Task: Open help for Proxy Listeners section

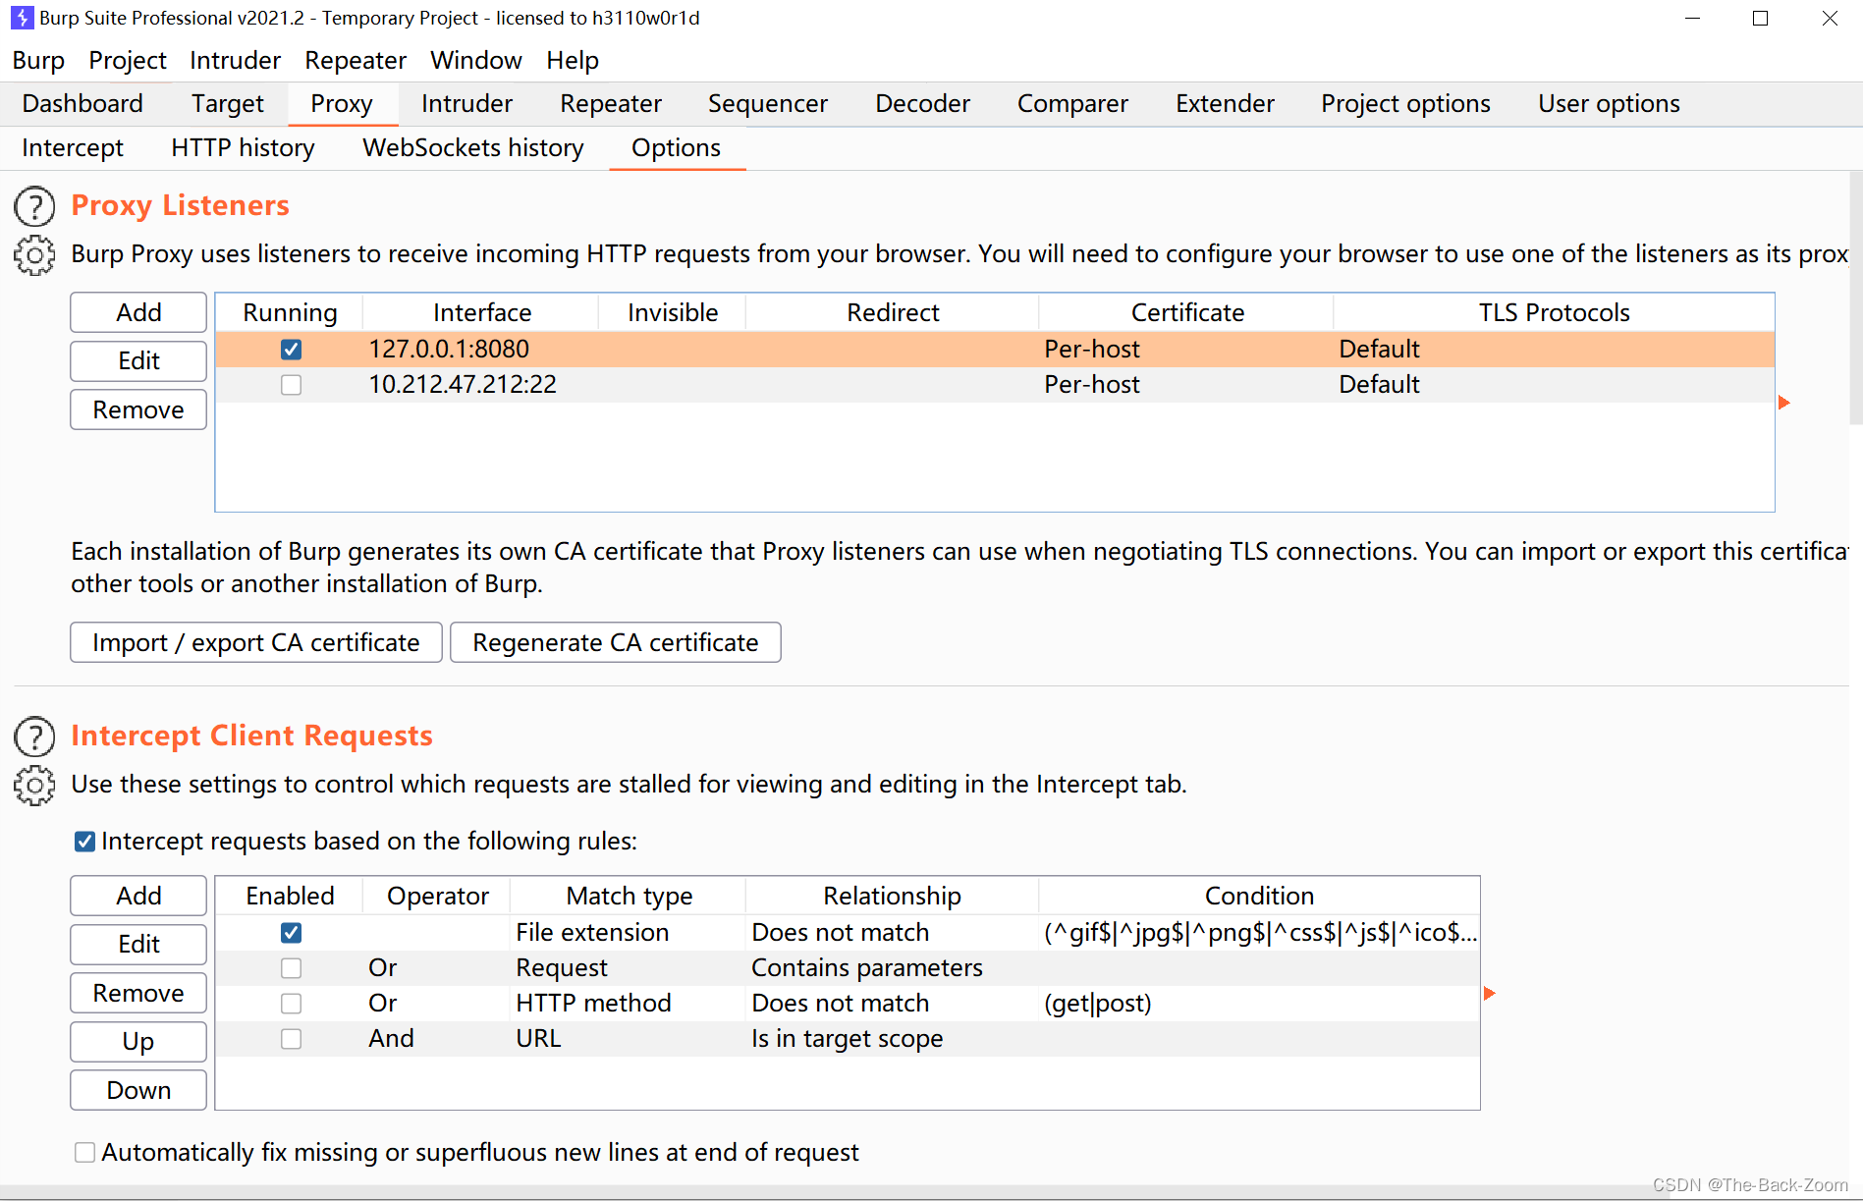Action: [x=34, y=206]
